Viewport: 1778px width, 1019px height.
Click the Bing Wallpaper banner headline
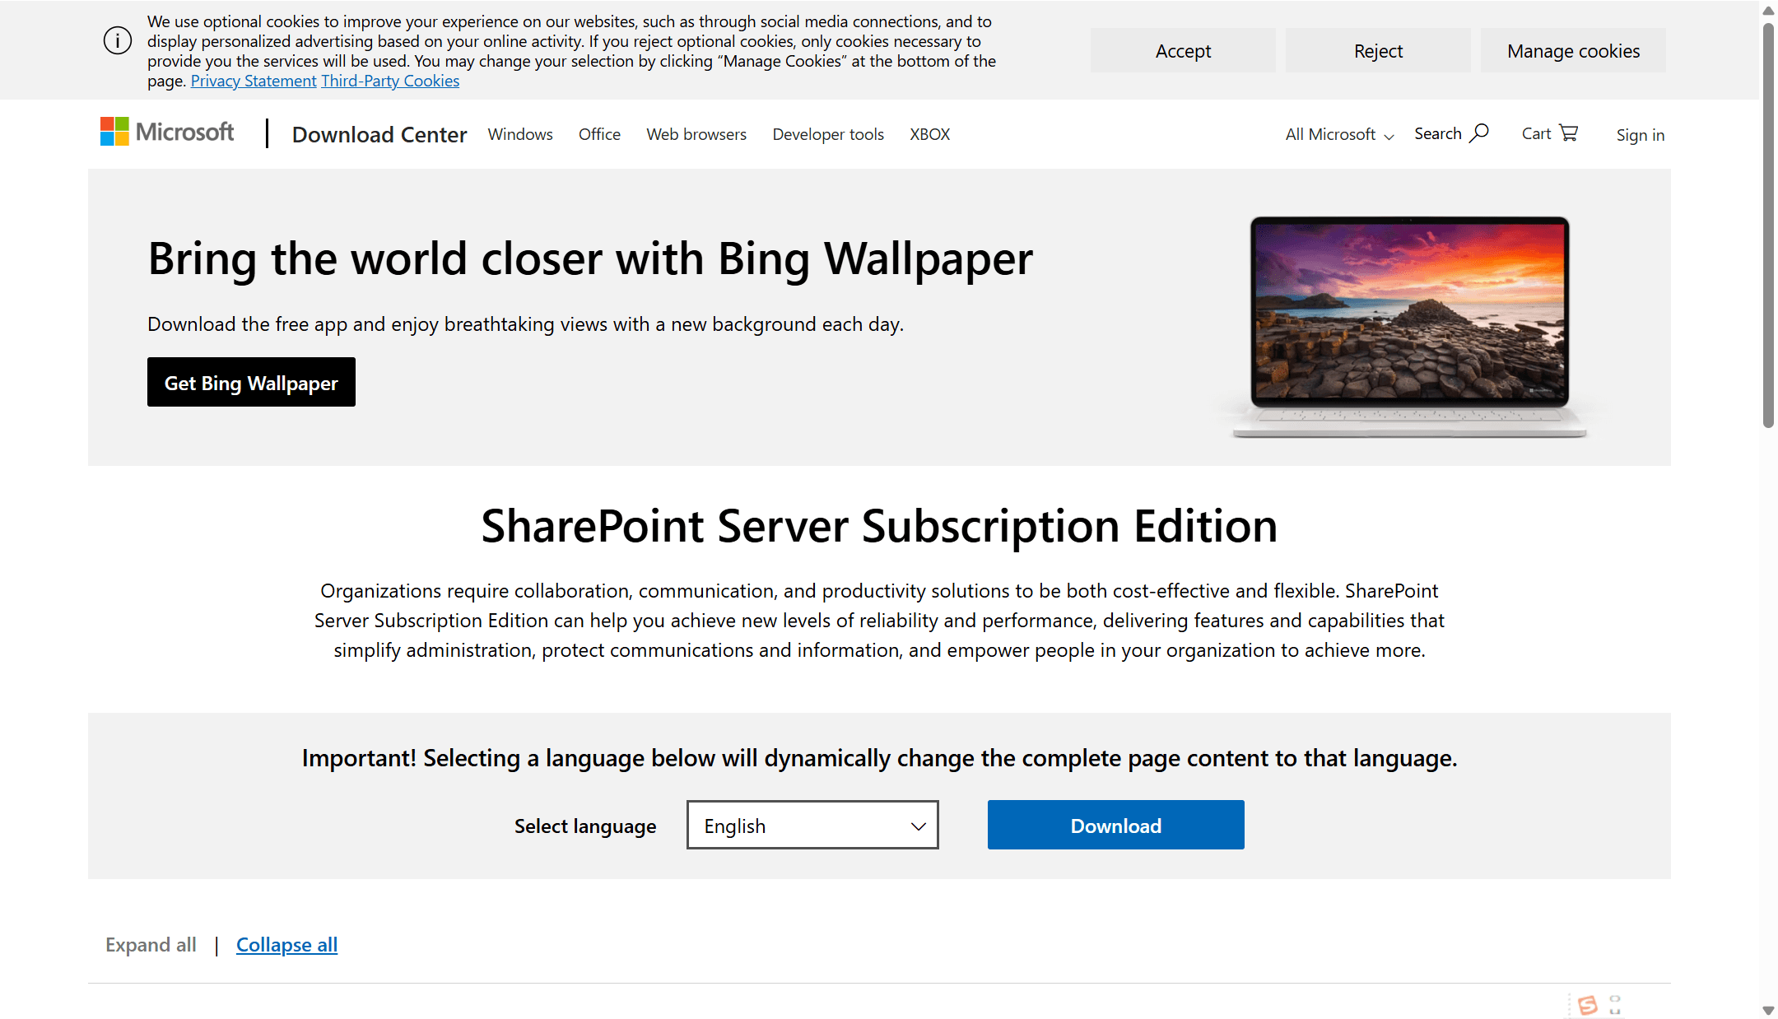[x=590, y=258]
